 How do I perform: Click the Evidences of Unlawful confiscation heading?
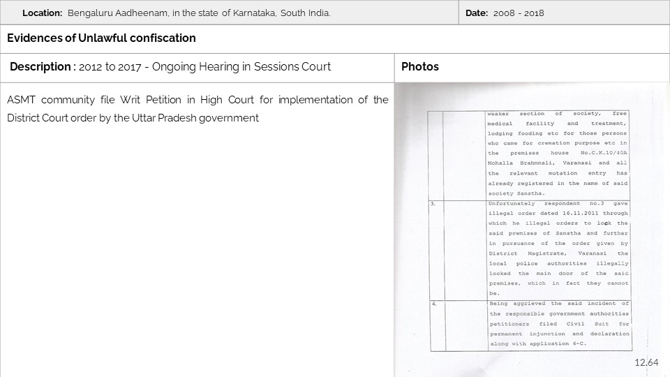pyautogui.click(x=101, y=38)
